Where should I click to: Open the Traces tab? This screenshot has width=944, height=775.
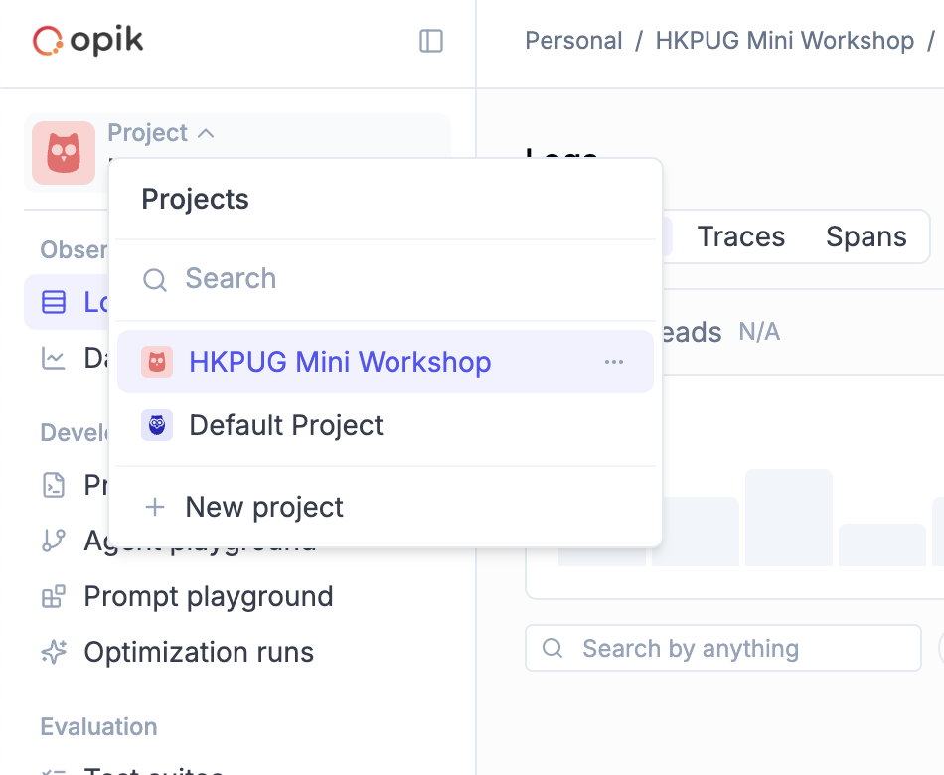pyautogui.click(x=741, y=236)
